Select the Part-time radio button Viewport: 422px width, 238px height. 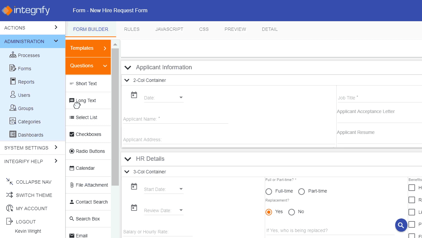coord(302,191)
